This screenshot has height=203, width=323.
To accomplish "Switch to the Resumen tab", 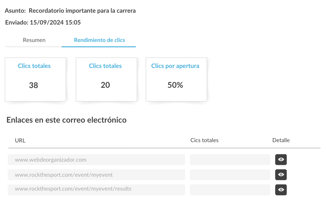I will pyautogui.click(x=34, y=40).
